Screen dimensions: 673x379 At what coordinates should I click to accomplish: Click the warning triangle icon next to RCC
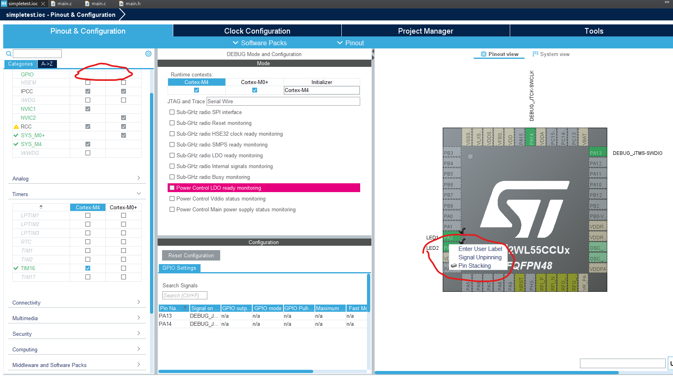pos(16,126)
